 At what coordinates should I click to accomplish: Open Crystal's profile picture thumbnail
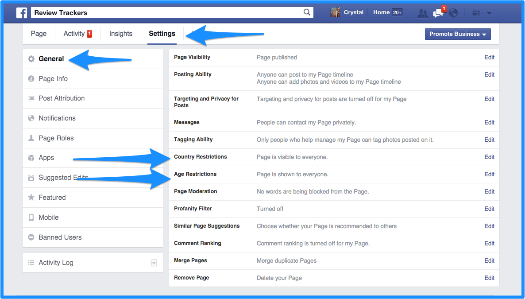coord(335,12)
